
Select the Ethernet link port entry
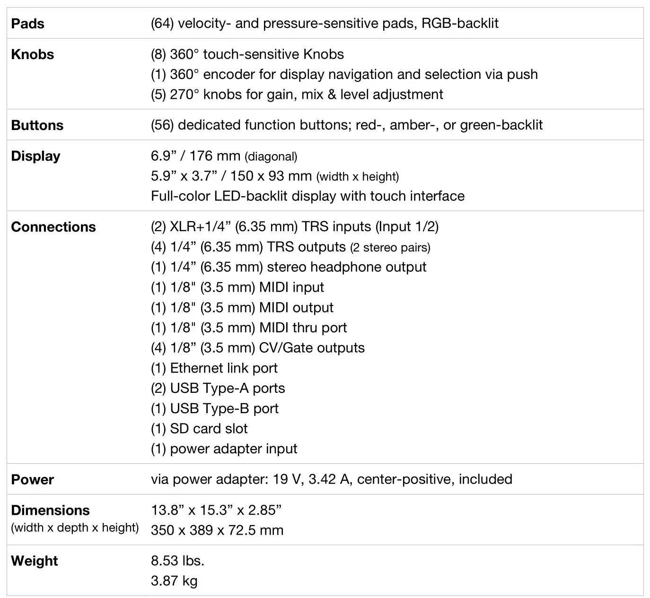tap(214, 368)
